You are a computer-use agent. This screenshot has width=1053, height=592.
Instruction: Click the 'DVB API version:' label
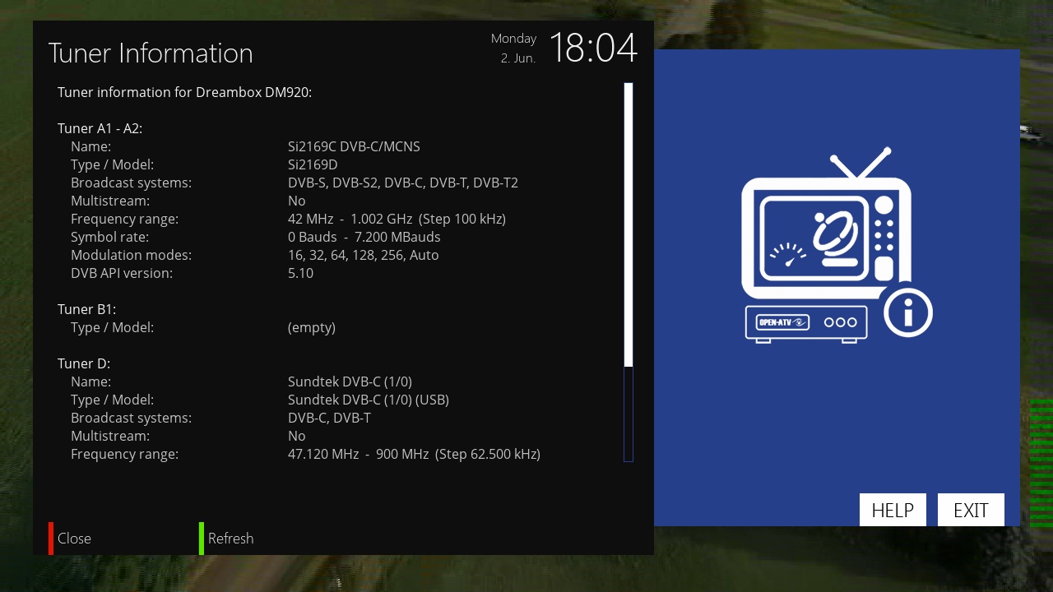[x=122, y=273]
